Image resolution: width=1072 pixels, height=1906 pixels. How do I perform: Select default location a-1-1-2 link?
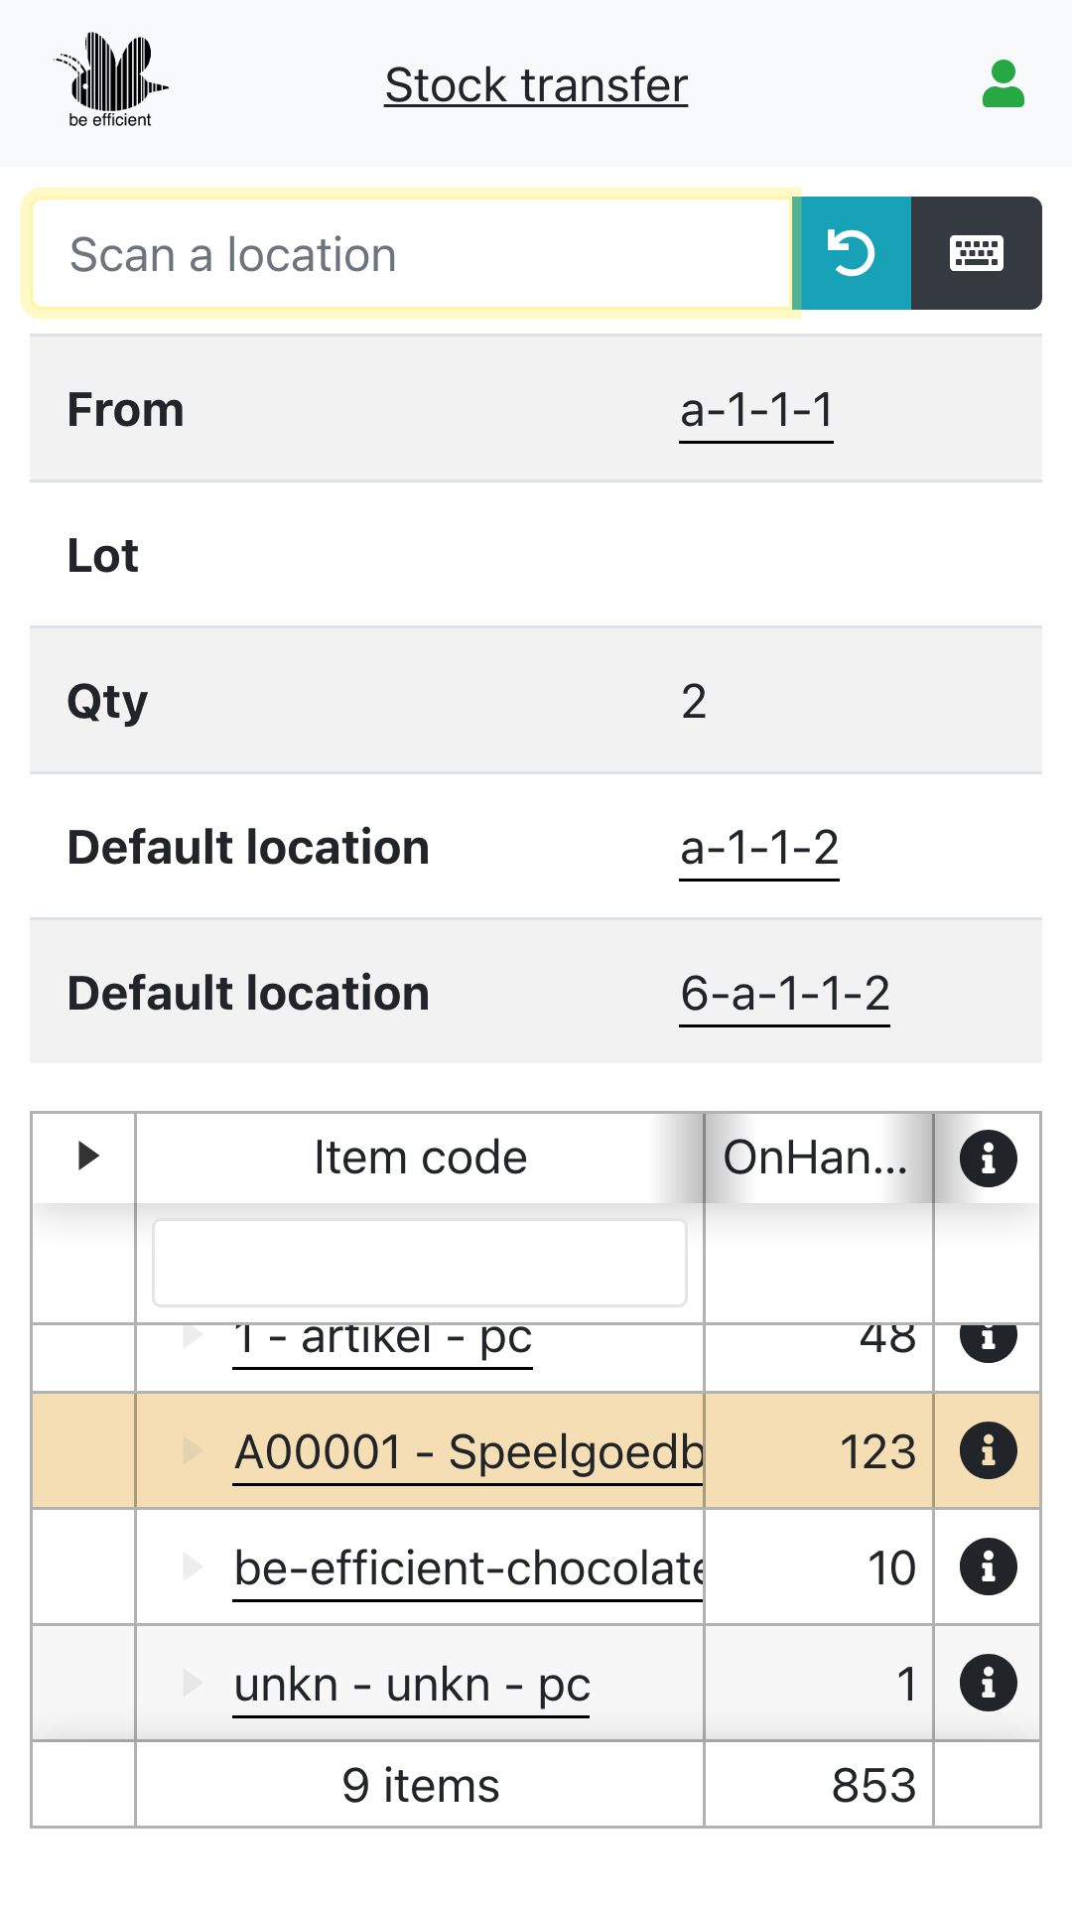point(759,848)
